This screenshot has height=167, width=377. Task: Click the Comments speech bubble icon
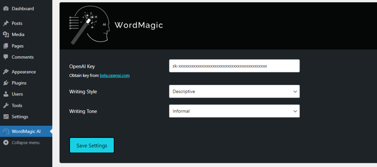click(x=6, y=57)
